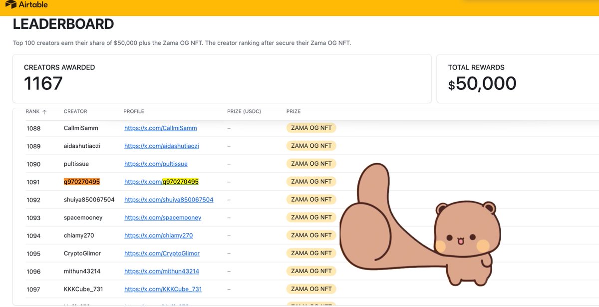Click the TOTAL REWARDS value $50,000
The height and width of the screenshot is (307, 599).
pyautogui.click(x=482, y=83)
